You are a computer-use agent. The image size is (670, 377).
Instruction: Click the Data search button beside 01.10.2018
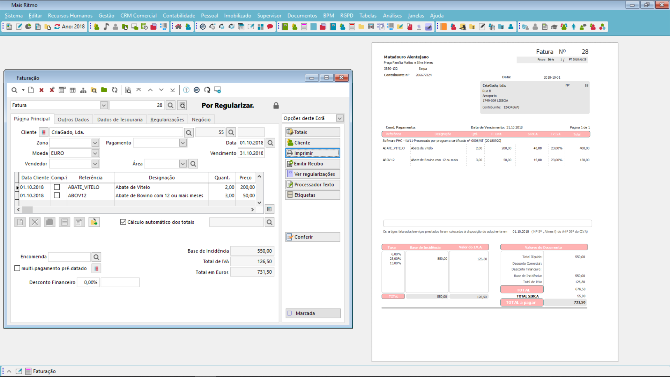[270, 143]
